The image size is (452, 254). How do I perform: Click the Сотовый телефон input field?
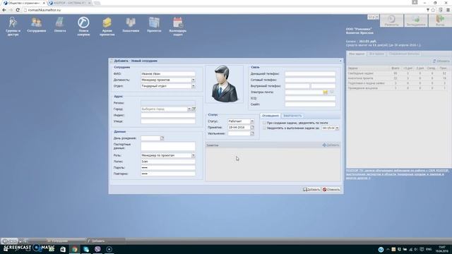coord(310,80)
